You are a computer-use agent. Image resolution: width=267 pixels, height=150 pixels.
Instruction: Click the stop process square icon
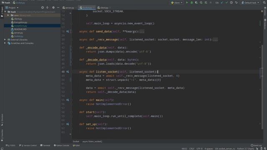coord(211,2)
